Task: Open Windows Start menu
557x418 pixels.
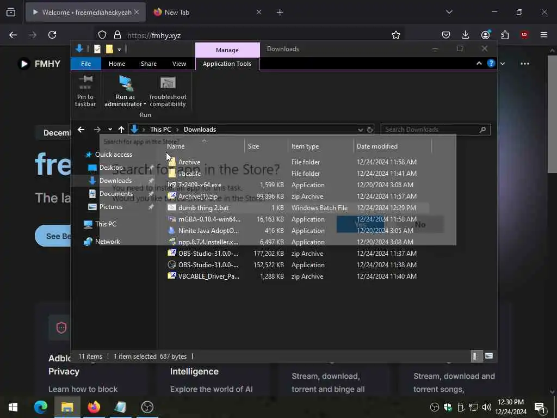Action: [13, 407]
